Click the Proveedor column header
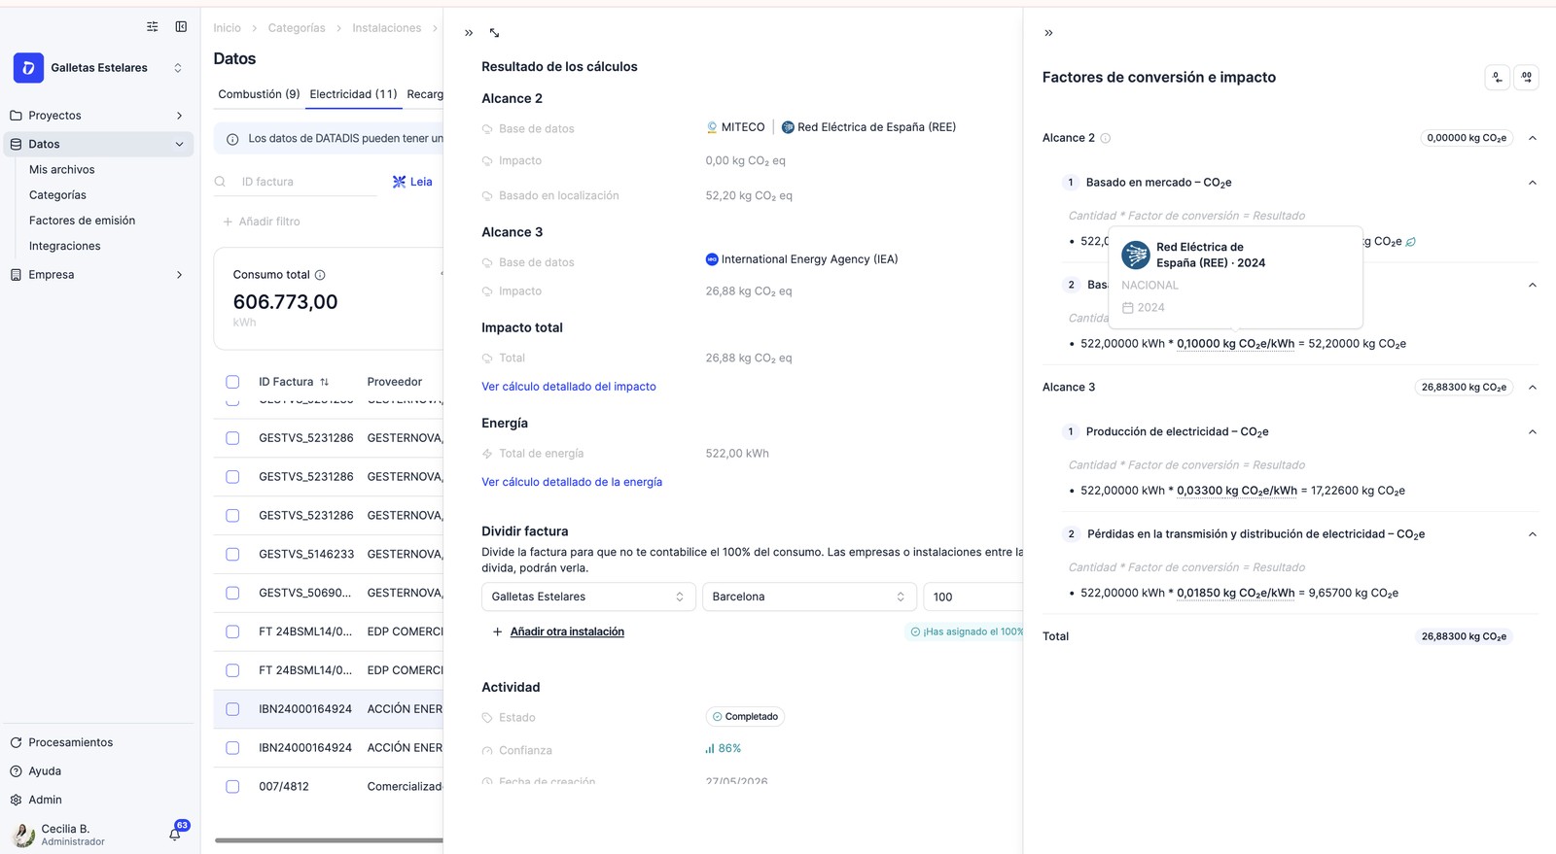 click(x=395, y=382)
